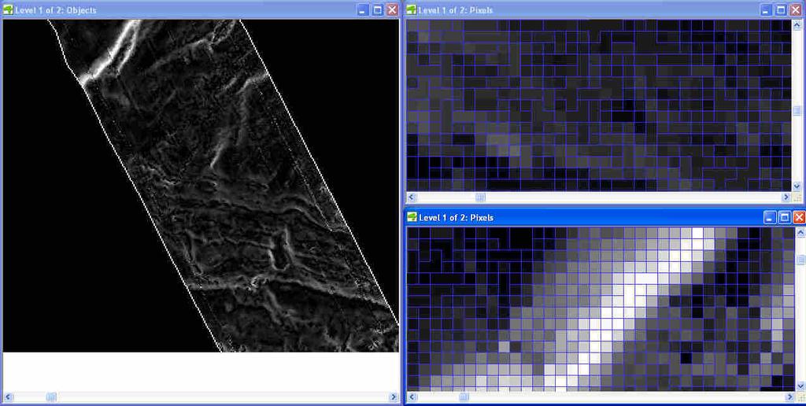Screen dimensions: 806x406
Task: Maximize the bottom-right Pixels window
Action: coord(785,217)
